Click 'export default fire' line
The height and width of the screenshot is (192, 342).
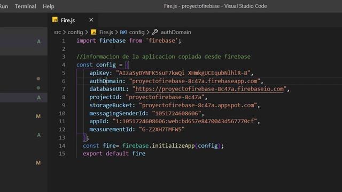pos(114,154)
